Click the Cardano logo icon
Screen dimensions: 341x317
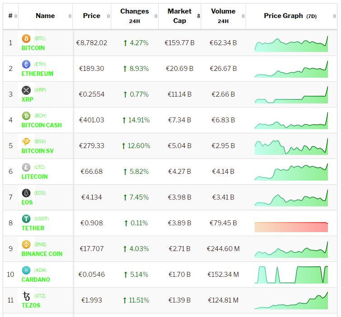coord(26,270)
